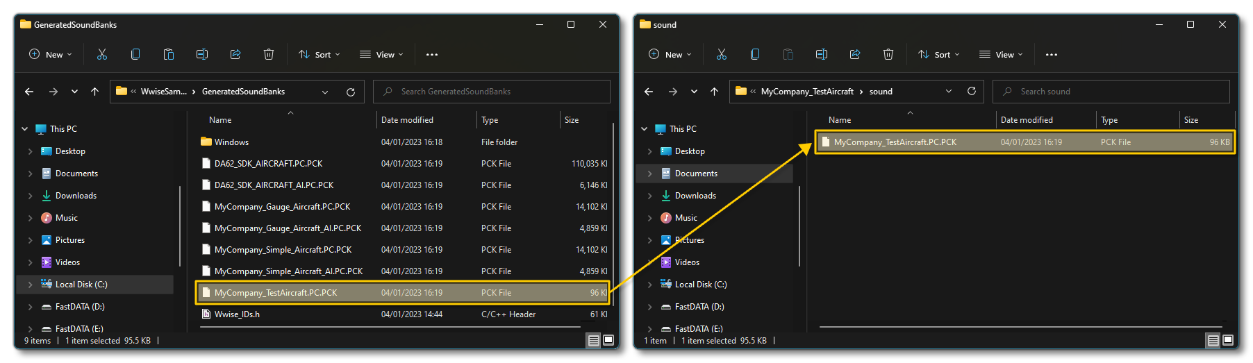Switch to details view in GeneratedSoundBanks status bar

coord(593,340)
